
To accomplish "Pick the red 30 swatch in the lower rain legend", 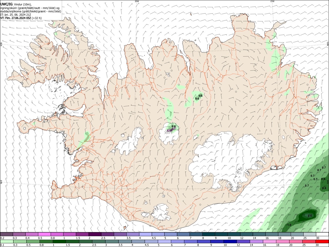I will (x=322, y=241).
